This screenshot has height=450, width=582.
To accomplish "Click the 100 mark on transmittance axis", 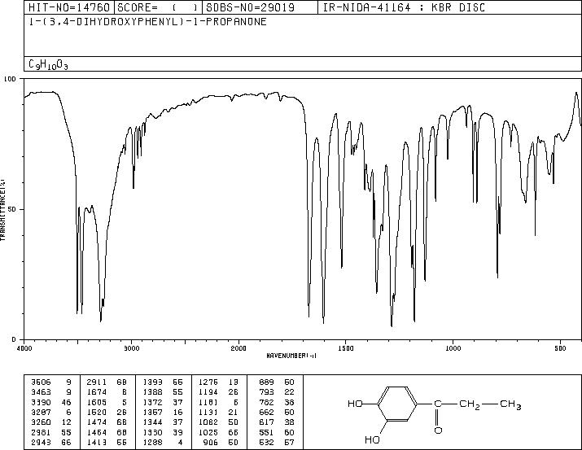I will point(10,79).
